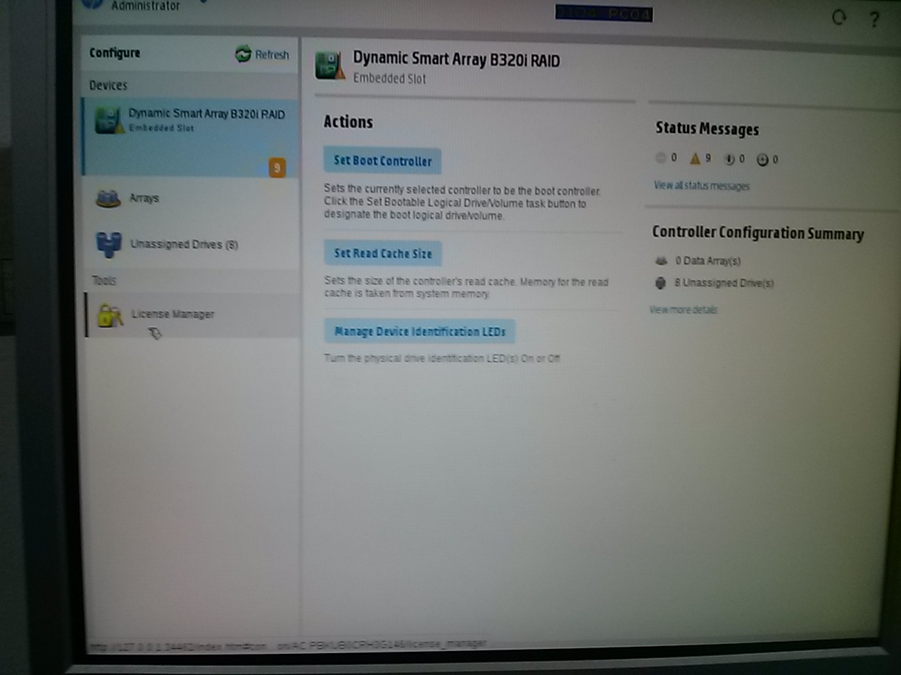Viewport: 901px width, 675px height.
Task: Select the Dynamic Smart Array controller icon in Devices
Action: (x=110, y=120)
